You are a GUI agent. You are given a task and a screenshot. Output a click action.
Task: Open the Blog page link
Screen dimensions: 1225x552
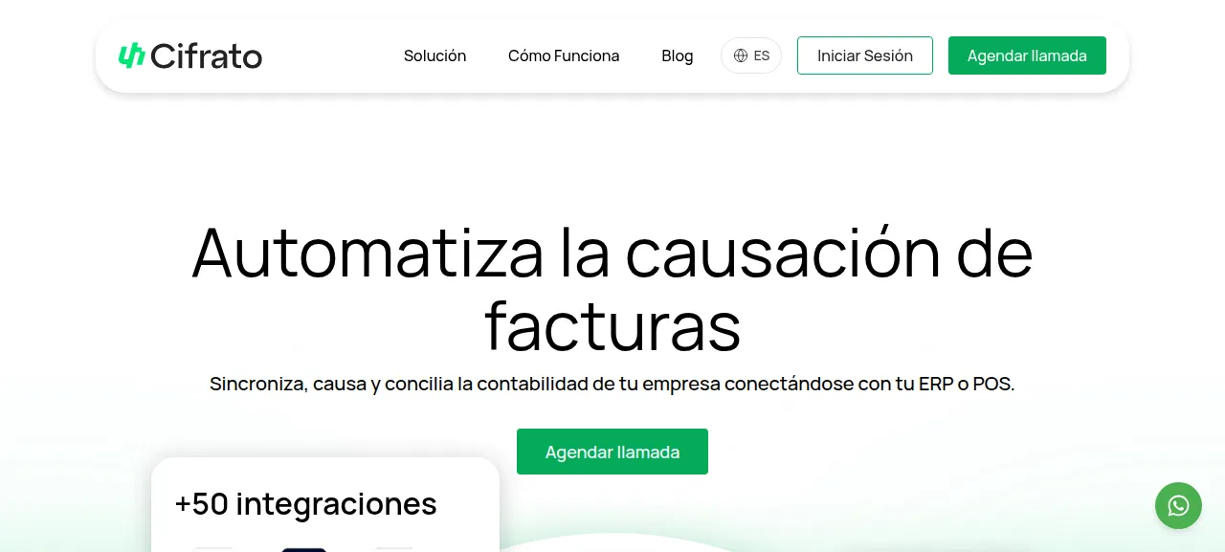(677, 55)
